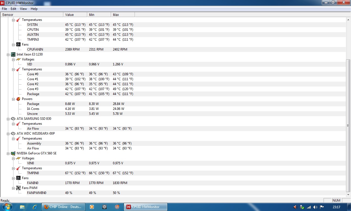
Task: Click the thermometer icon above Core #0
Action: coord(18,69)
